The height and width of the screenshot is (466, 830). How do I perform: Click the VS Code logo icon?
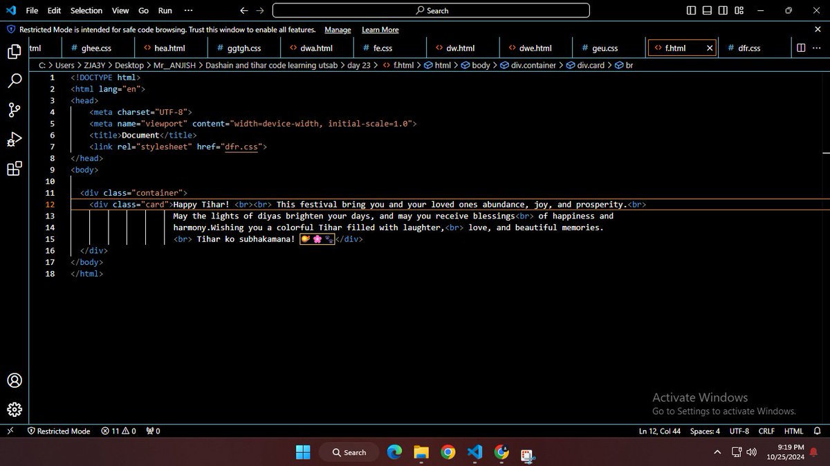(10, 10)
